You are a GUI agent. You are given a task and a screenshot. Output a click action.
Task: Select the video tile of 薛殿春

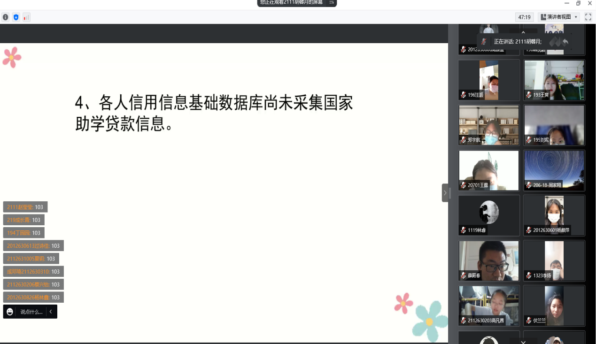pos(489,261)
